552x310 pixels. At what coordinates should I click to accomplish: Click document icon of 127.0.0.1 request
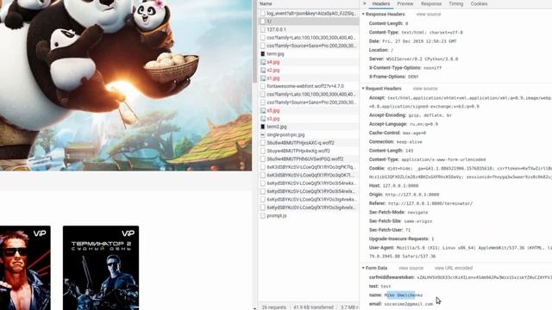pyautogui.click(x=262, y=29)
